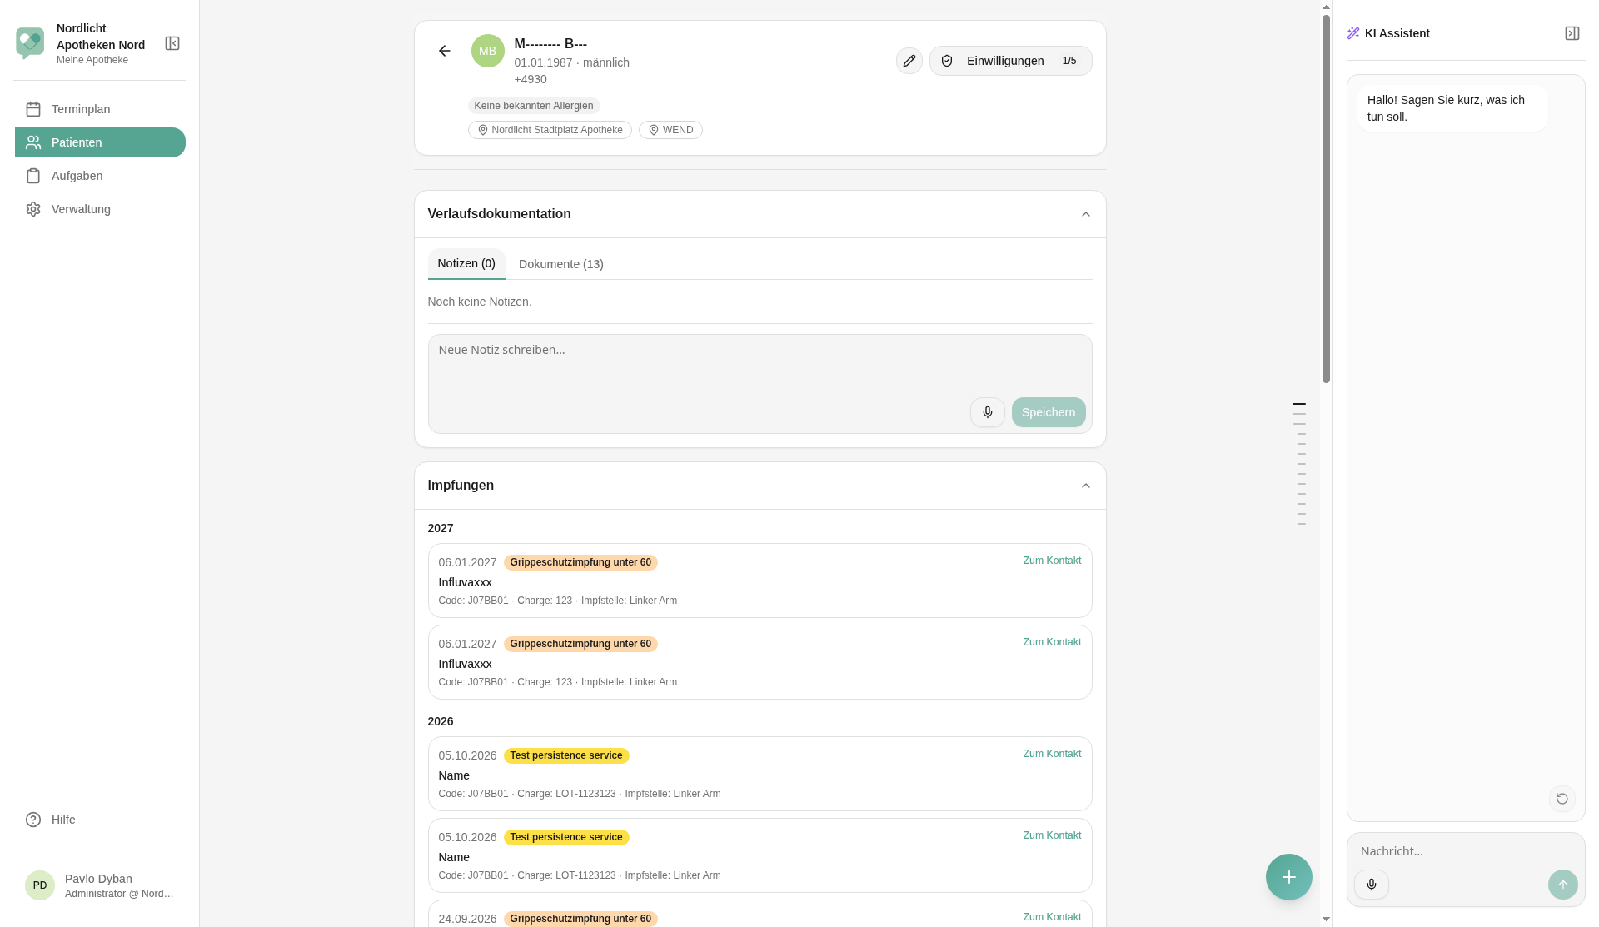Image resolution: width=1599 pixels, height=927 pixels.
Task: Edit patient with the pencil icon
Action: click(909, 61)
